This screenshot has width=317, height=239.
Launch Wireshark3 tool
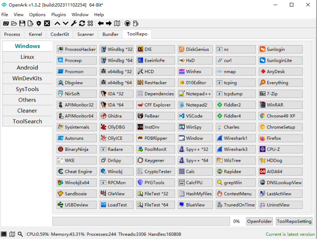click(235, 149)
